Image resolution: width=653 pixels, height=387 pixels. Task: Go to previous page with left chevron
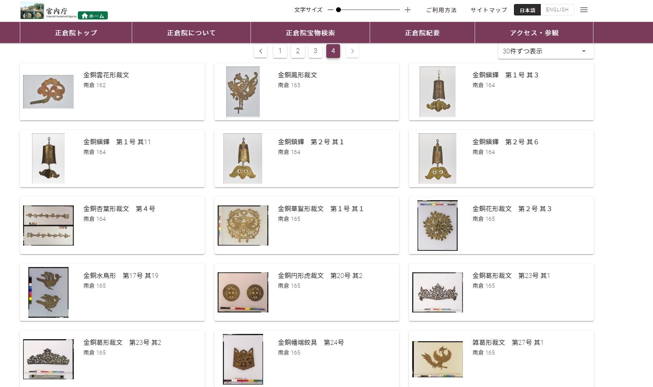(x=261, y=51)
